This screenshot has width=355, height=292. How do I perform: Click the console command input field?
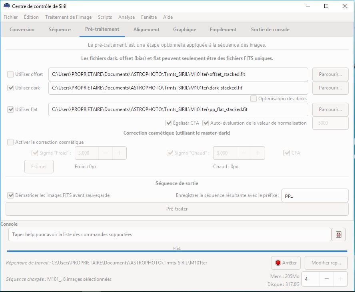pyautogui.click(x=170, y=234)
